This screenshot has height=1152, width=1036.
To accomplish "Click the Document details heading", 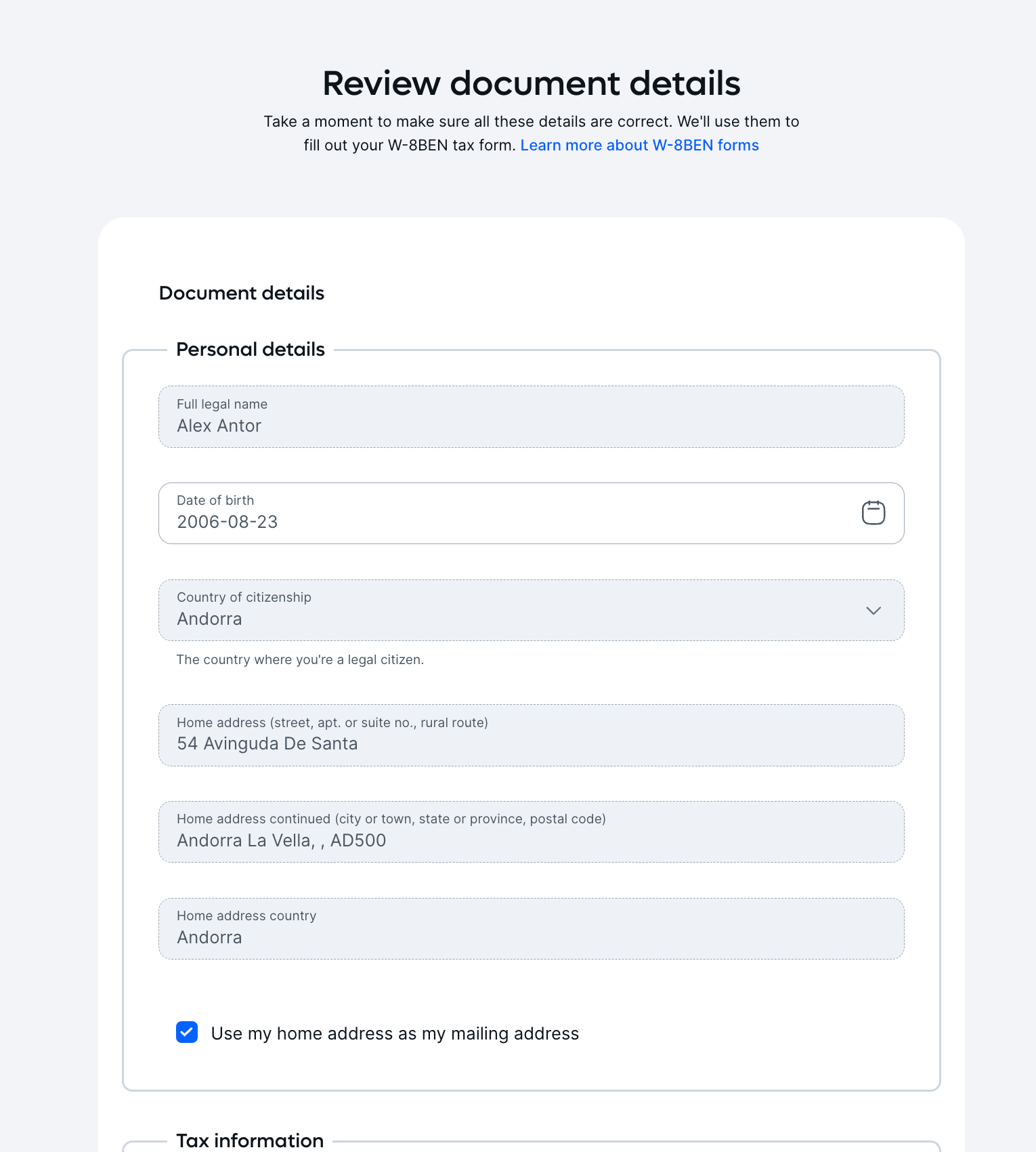I will click(x=242, y=293).
